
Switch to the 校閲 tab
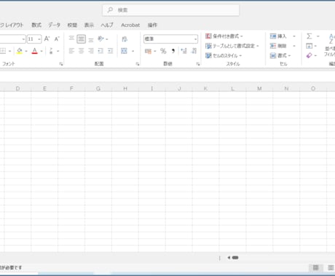coord(72,25)
